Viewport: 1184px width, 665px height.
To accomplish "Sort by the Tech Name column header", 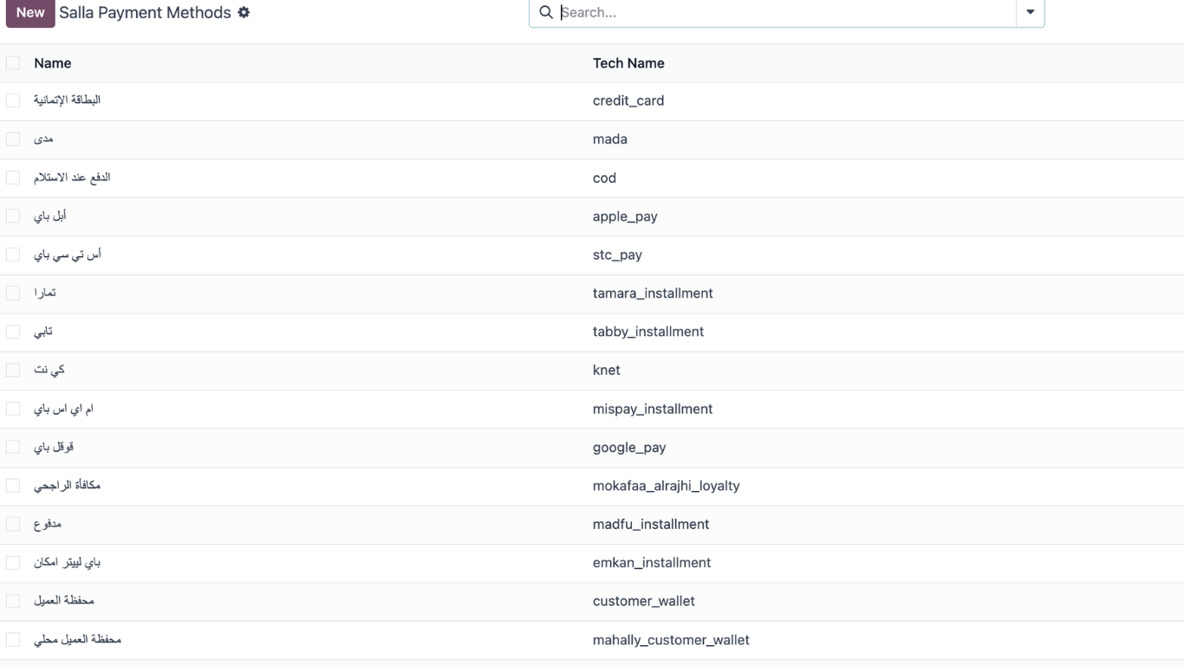I will (x=628, y=63).
